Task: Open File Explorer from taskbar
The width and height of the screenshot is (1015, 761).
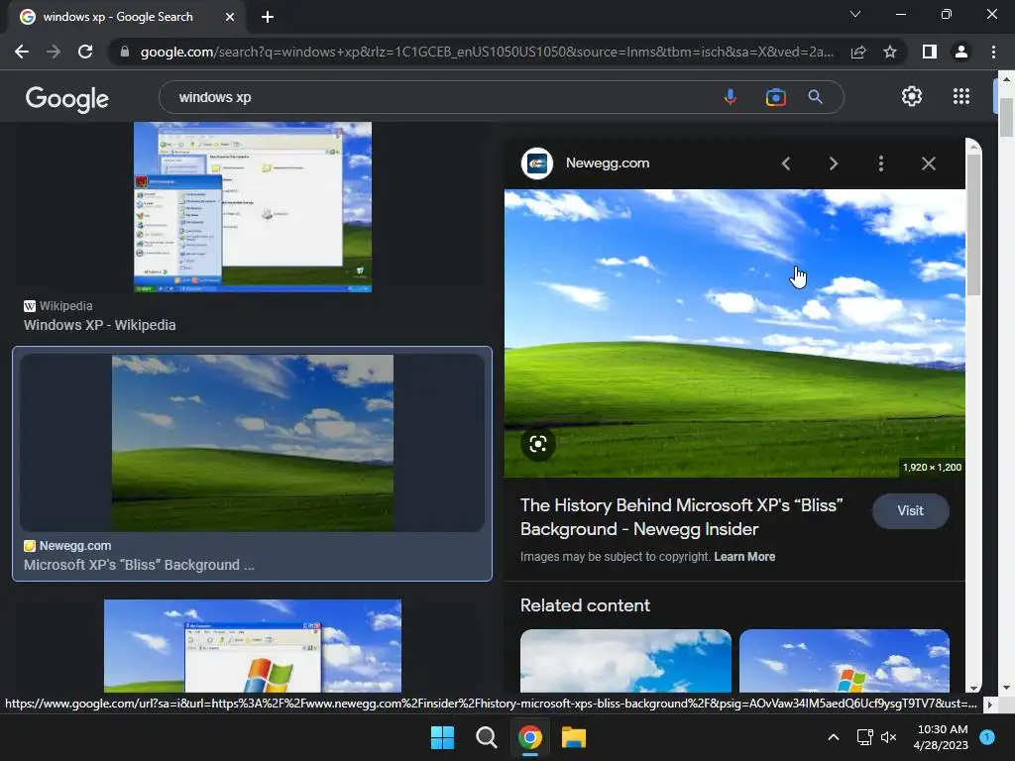Action: tap(574, 737)
